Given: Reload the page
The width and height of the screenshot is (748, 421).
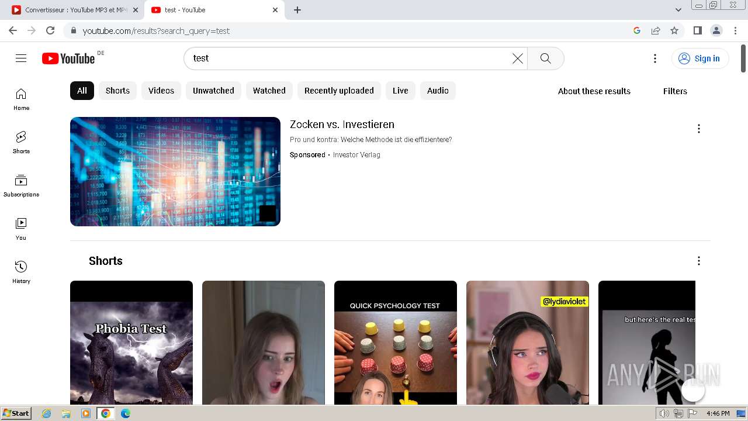Looking at the screenshot, I should tap(50, 30).
